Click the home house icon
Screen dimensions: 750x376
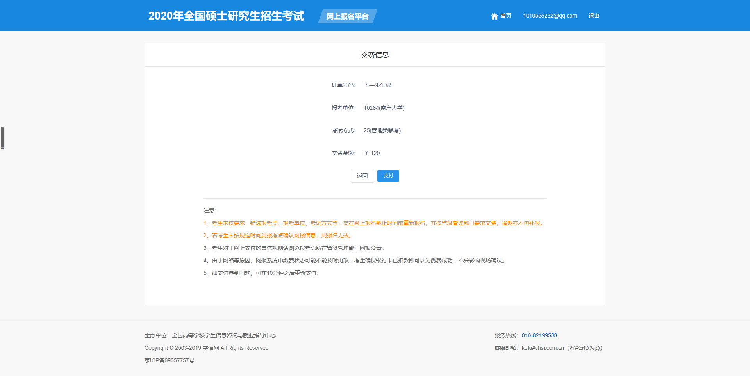pos(494,16)
